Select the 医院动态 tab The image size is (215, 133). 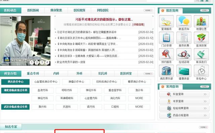click(10, 10)
